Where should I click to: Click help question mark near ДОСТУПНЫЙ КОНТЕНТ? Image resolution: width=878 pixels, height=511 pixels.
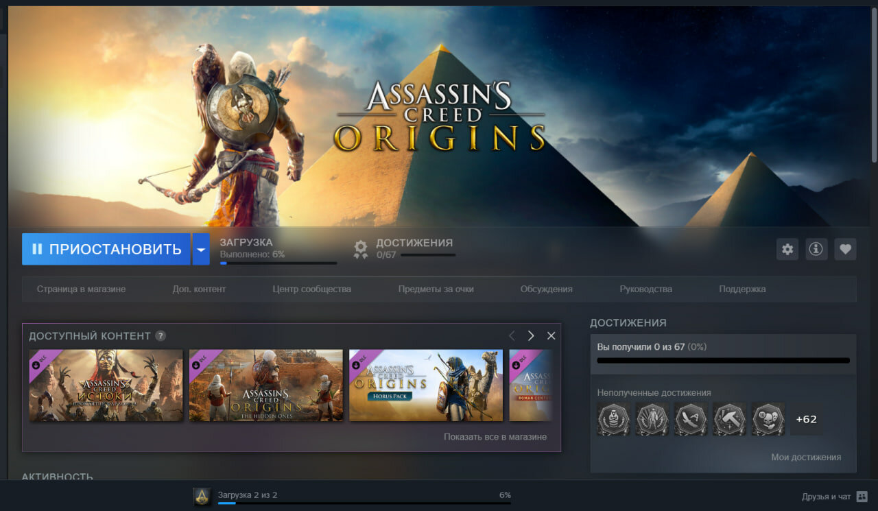click(x=161, y=336)
